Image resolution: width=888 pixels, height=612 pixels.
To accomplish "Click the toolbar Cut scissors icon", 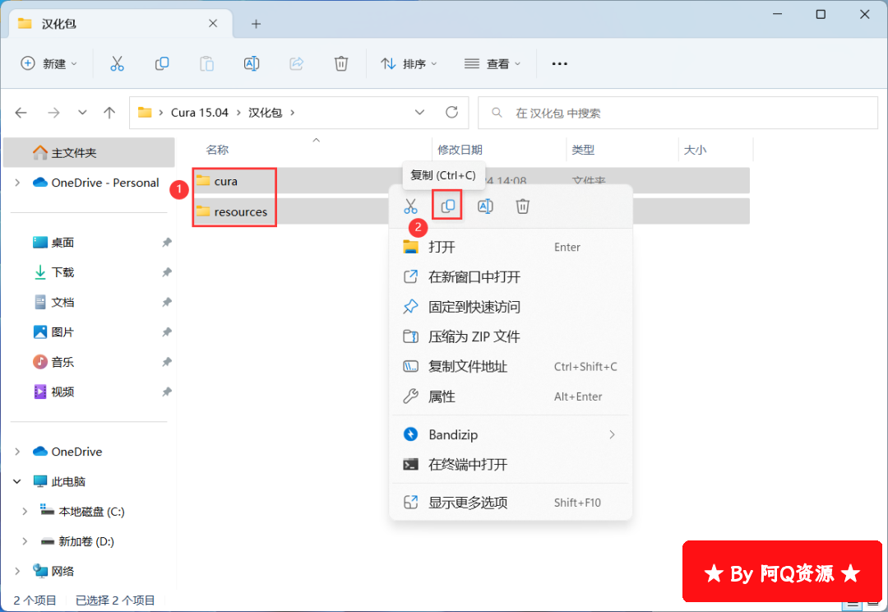I will pos(117,63).
